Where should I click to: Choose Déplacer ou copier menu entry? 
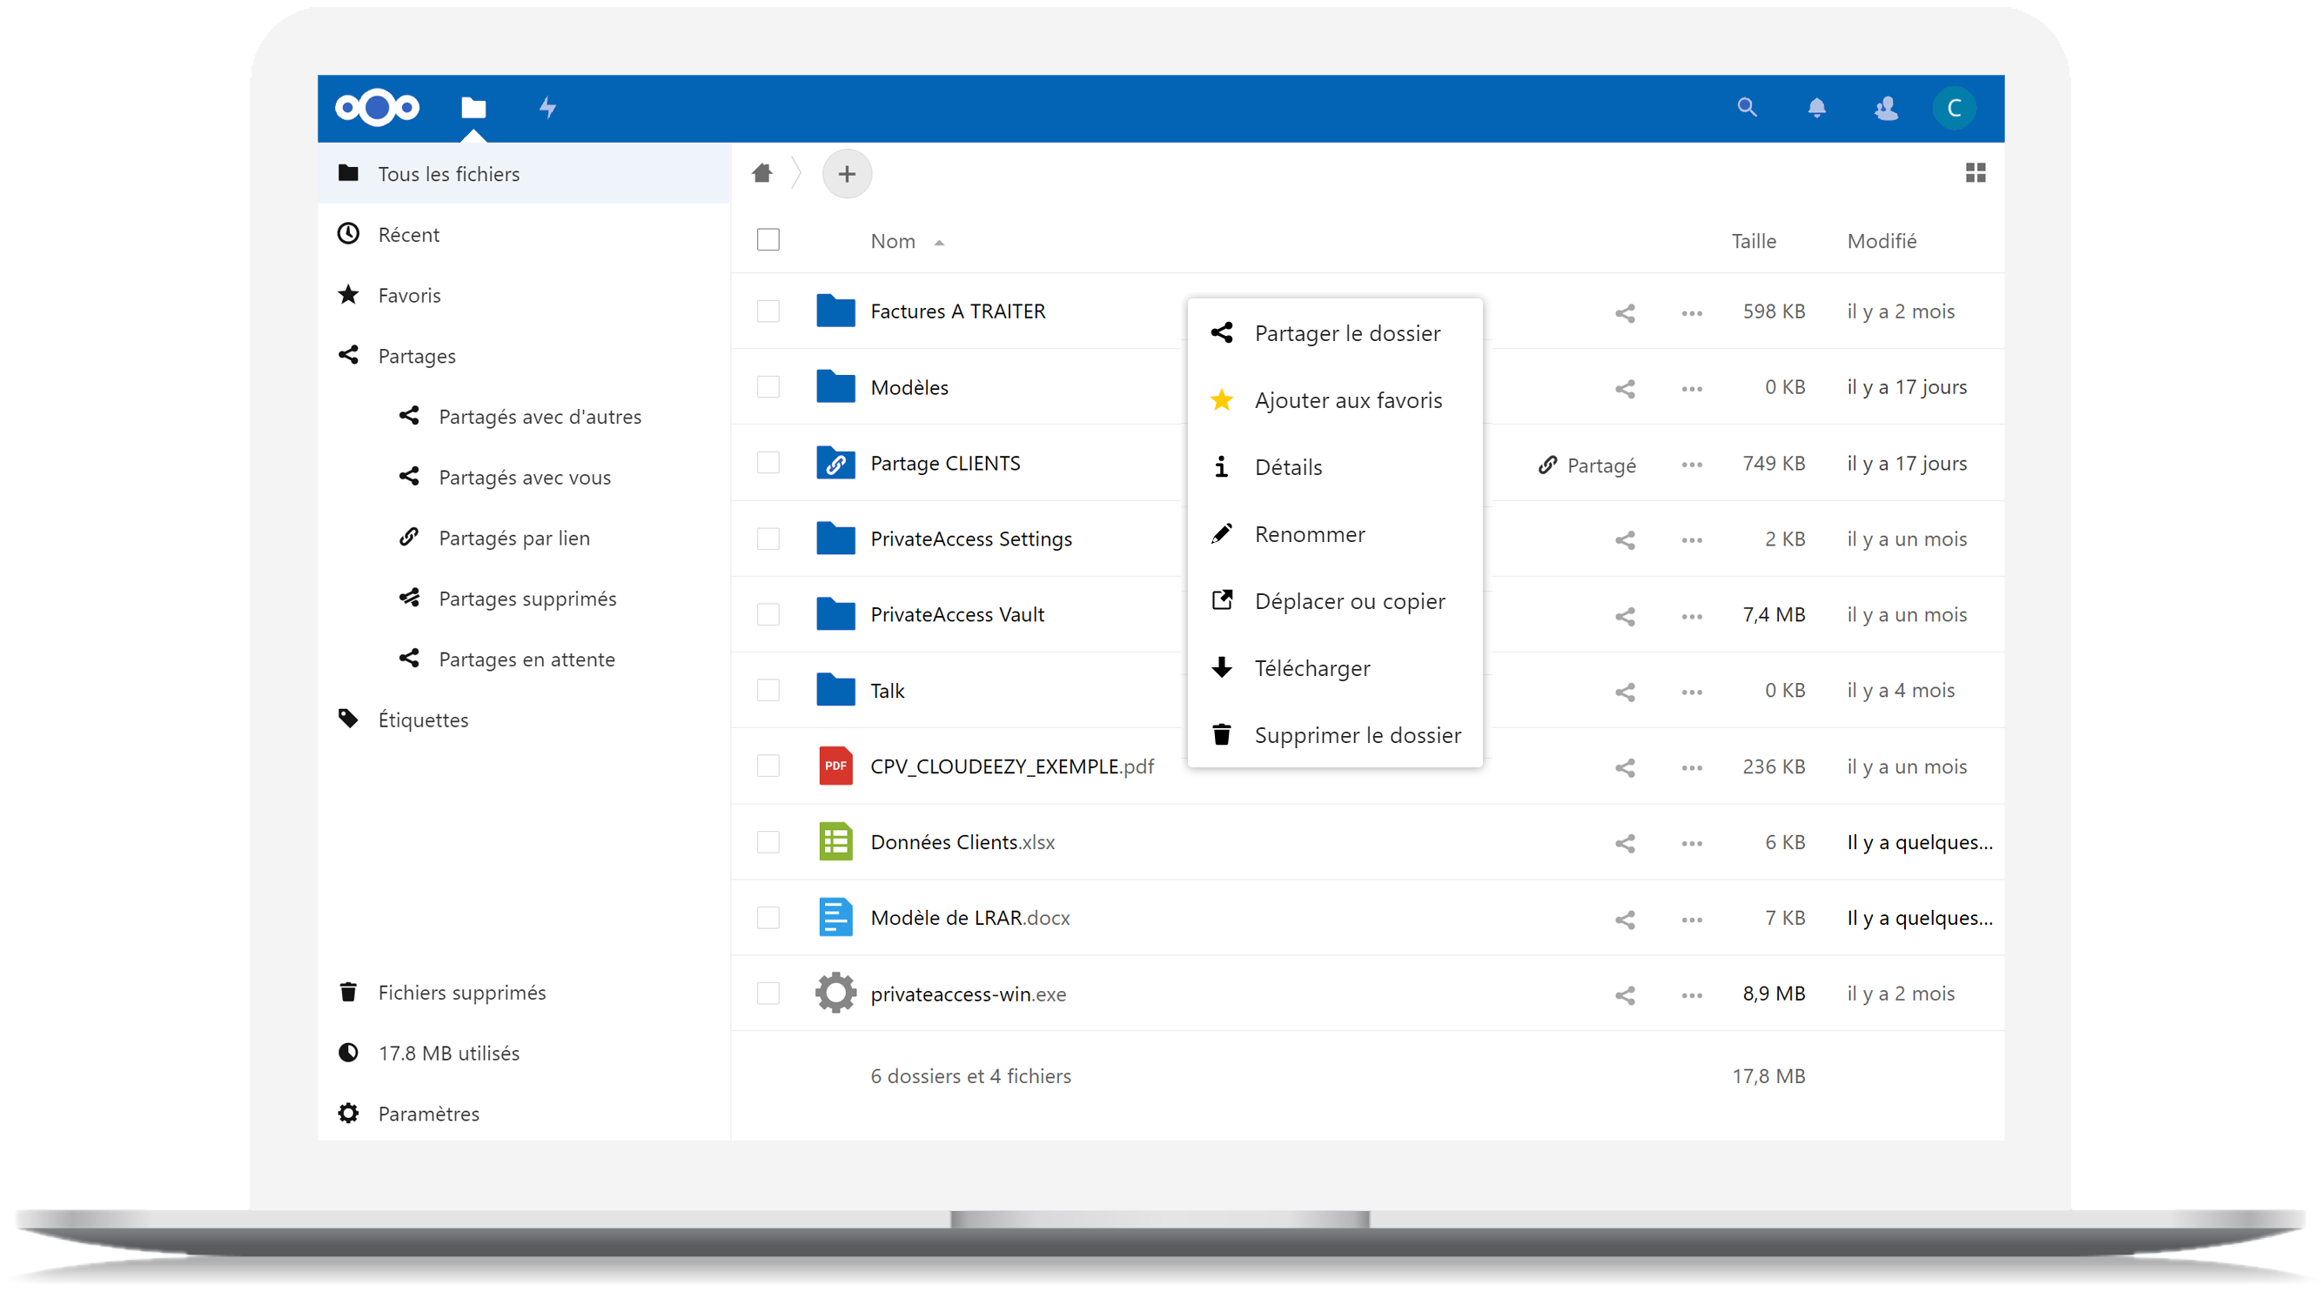click(x=1334, y=600)
